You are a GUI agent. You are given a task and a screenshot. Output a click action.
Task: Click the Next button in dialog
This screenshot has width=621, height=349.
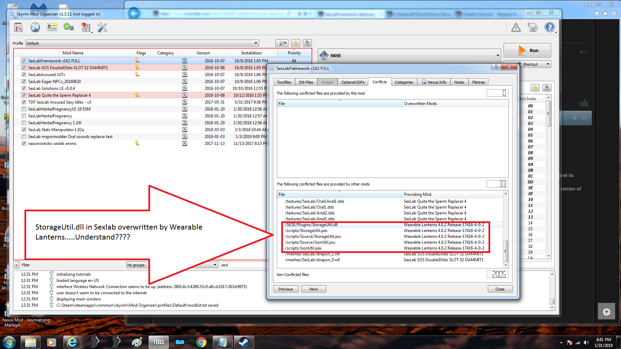pos(314,289)
